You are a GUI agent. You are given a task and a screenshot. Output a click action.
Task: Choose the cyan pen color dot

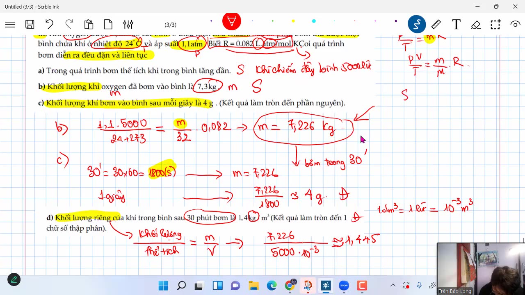pyautogui.click(x=314, y=21)
